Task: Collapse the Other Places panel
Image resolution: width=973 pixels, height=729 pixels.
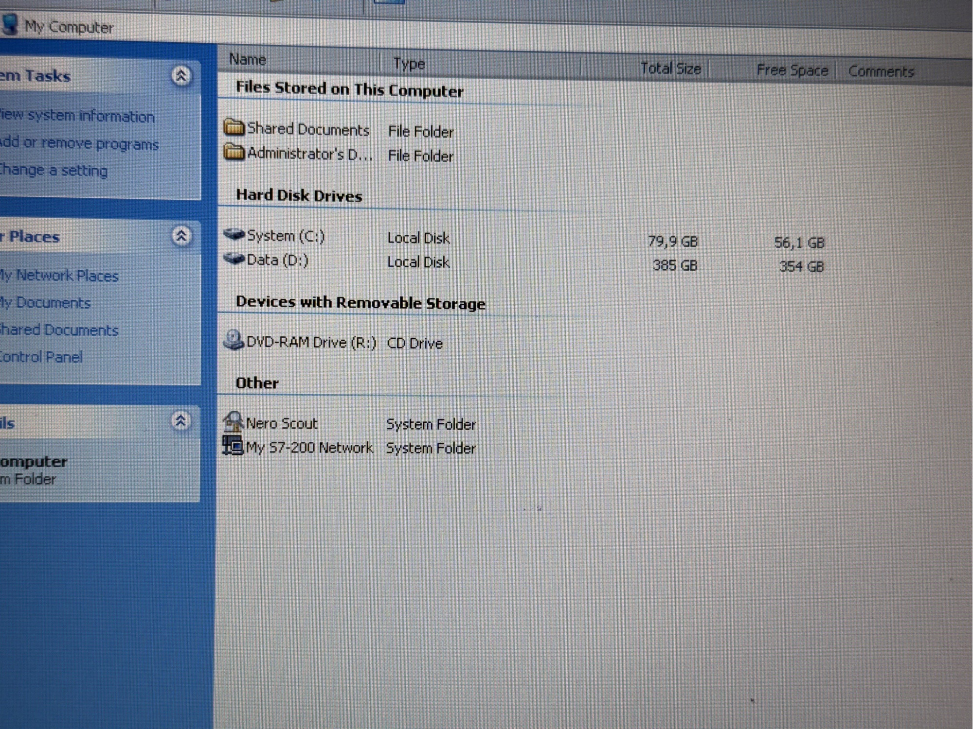Action: tap(181, 236)
